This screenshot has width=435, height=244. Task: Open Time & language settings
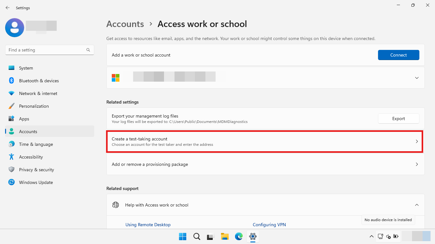coord(36,144)
